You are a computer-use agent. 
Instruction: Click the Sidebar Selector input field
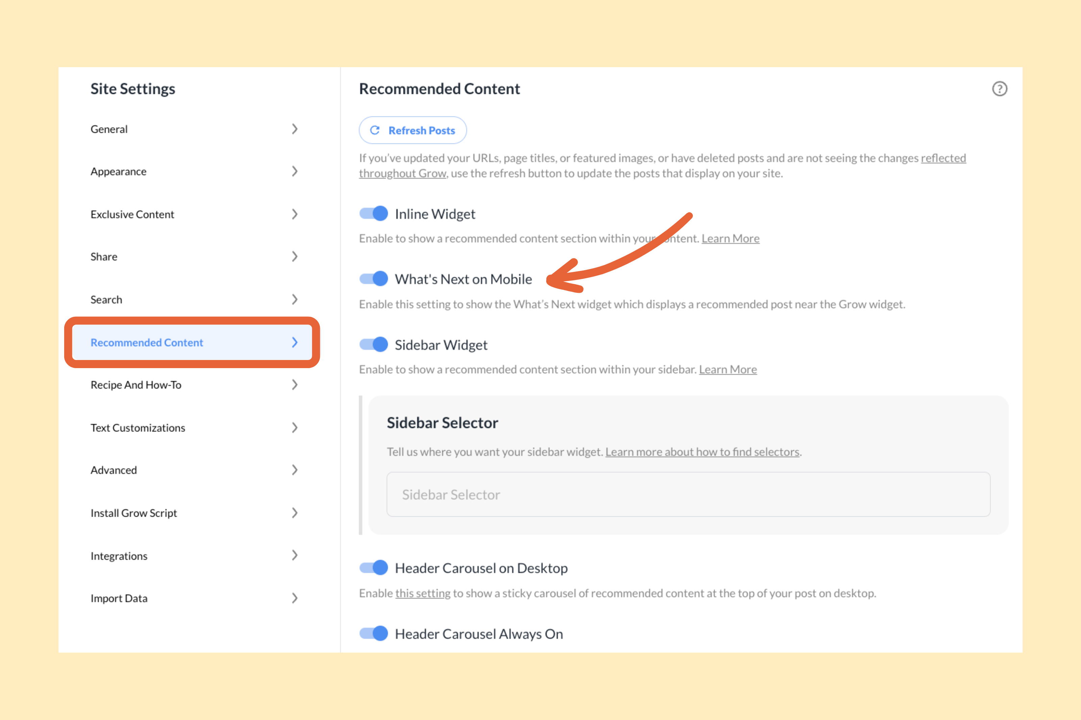pos(688,494)
